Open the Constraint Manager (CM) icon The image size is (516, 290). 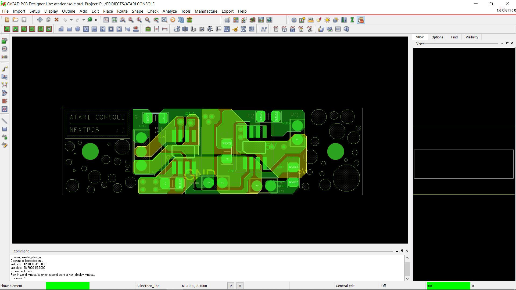pos(261,20)
